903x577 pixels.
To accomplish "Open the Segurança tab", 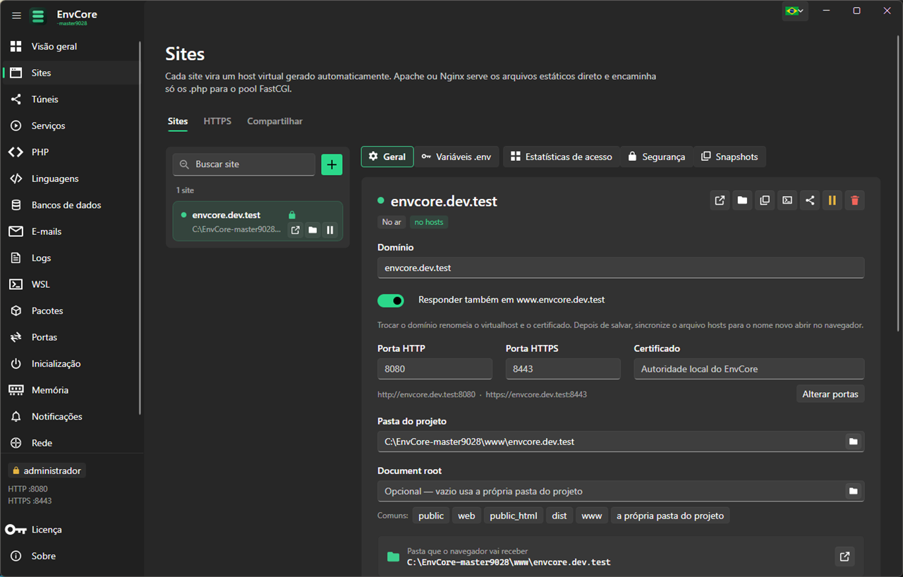I will pos(657,157).
